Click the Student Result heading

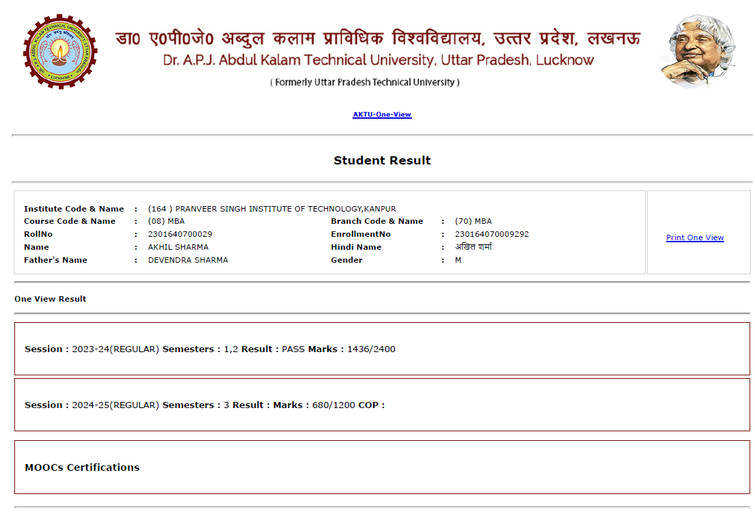point(382,160)
